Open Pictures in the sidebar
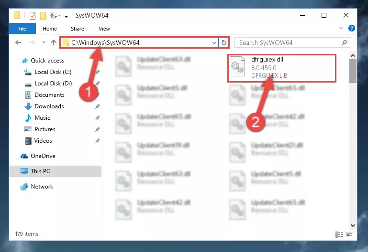Screen dimensions: 368x252 point(45,129)
